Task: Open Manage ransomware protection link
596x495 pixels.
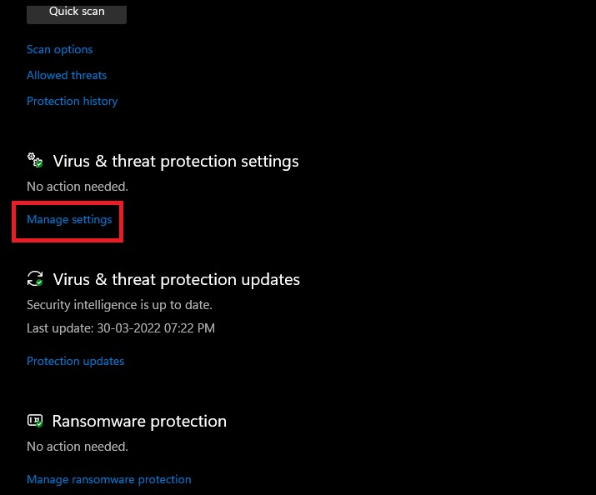Action: point(109,479)
